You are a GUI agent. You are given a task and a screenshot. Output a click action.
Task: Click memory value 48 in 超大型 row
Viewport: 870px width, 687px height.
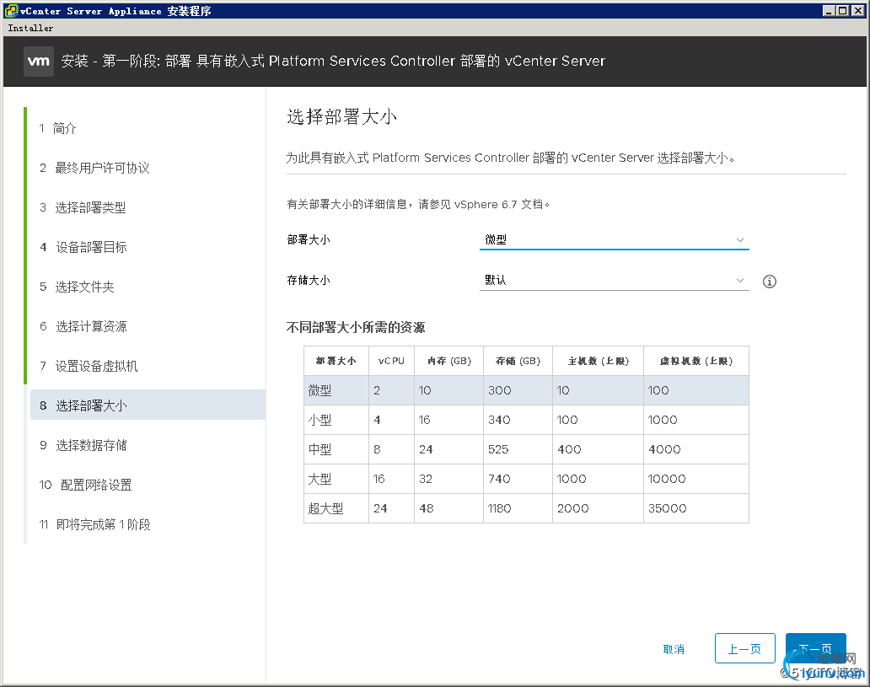(x=426, y=508)
